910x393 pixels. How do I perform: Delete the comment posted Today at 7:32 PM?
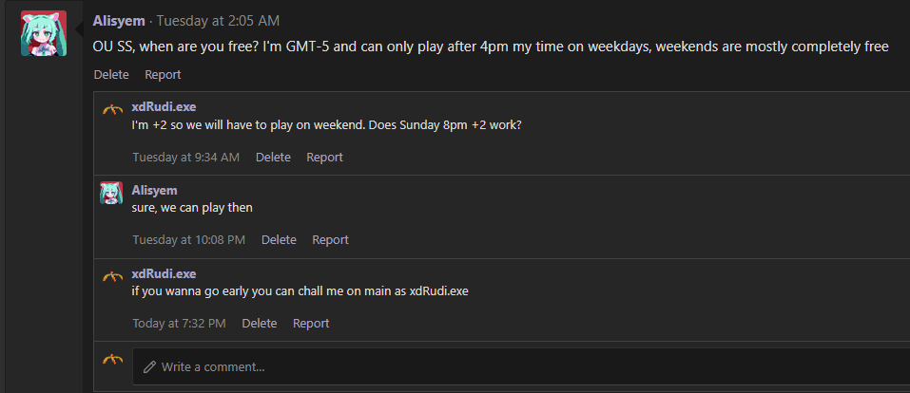[x=260, y=324]
